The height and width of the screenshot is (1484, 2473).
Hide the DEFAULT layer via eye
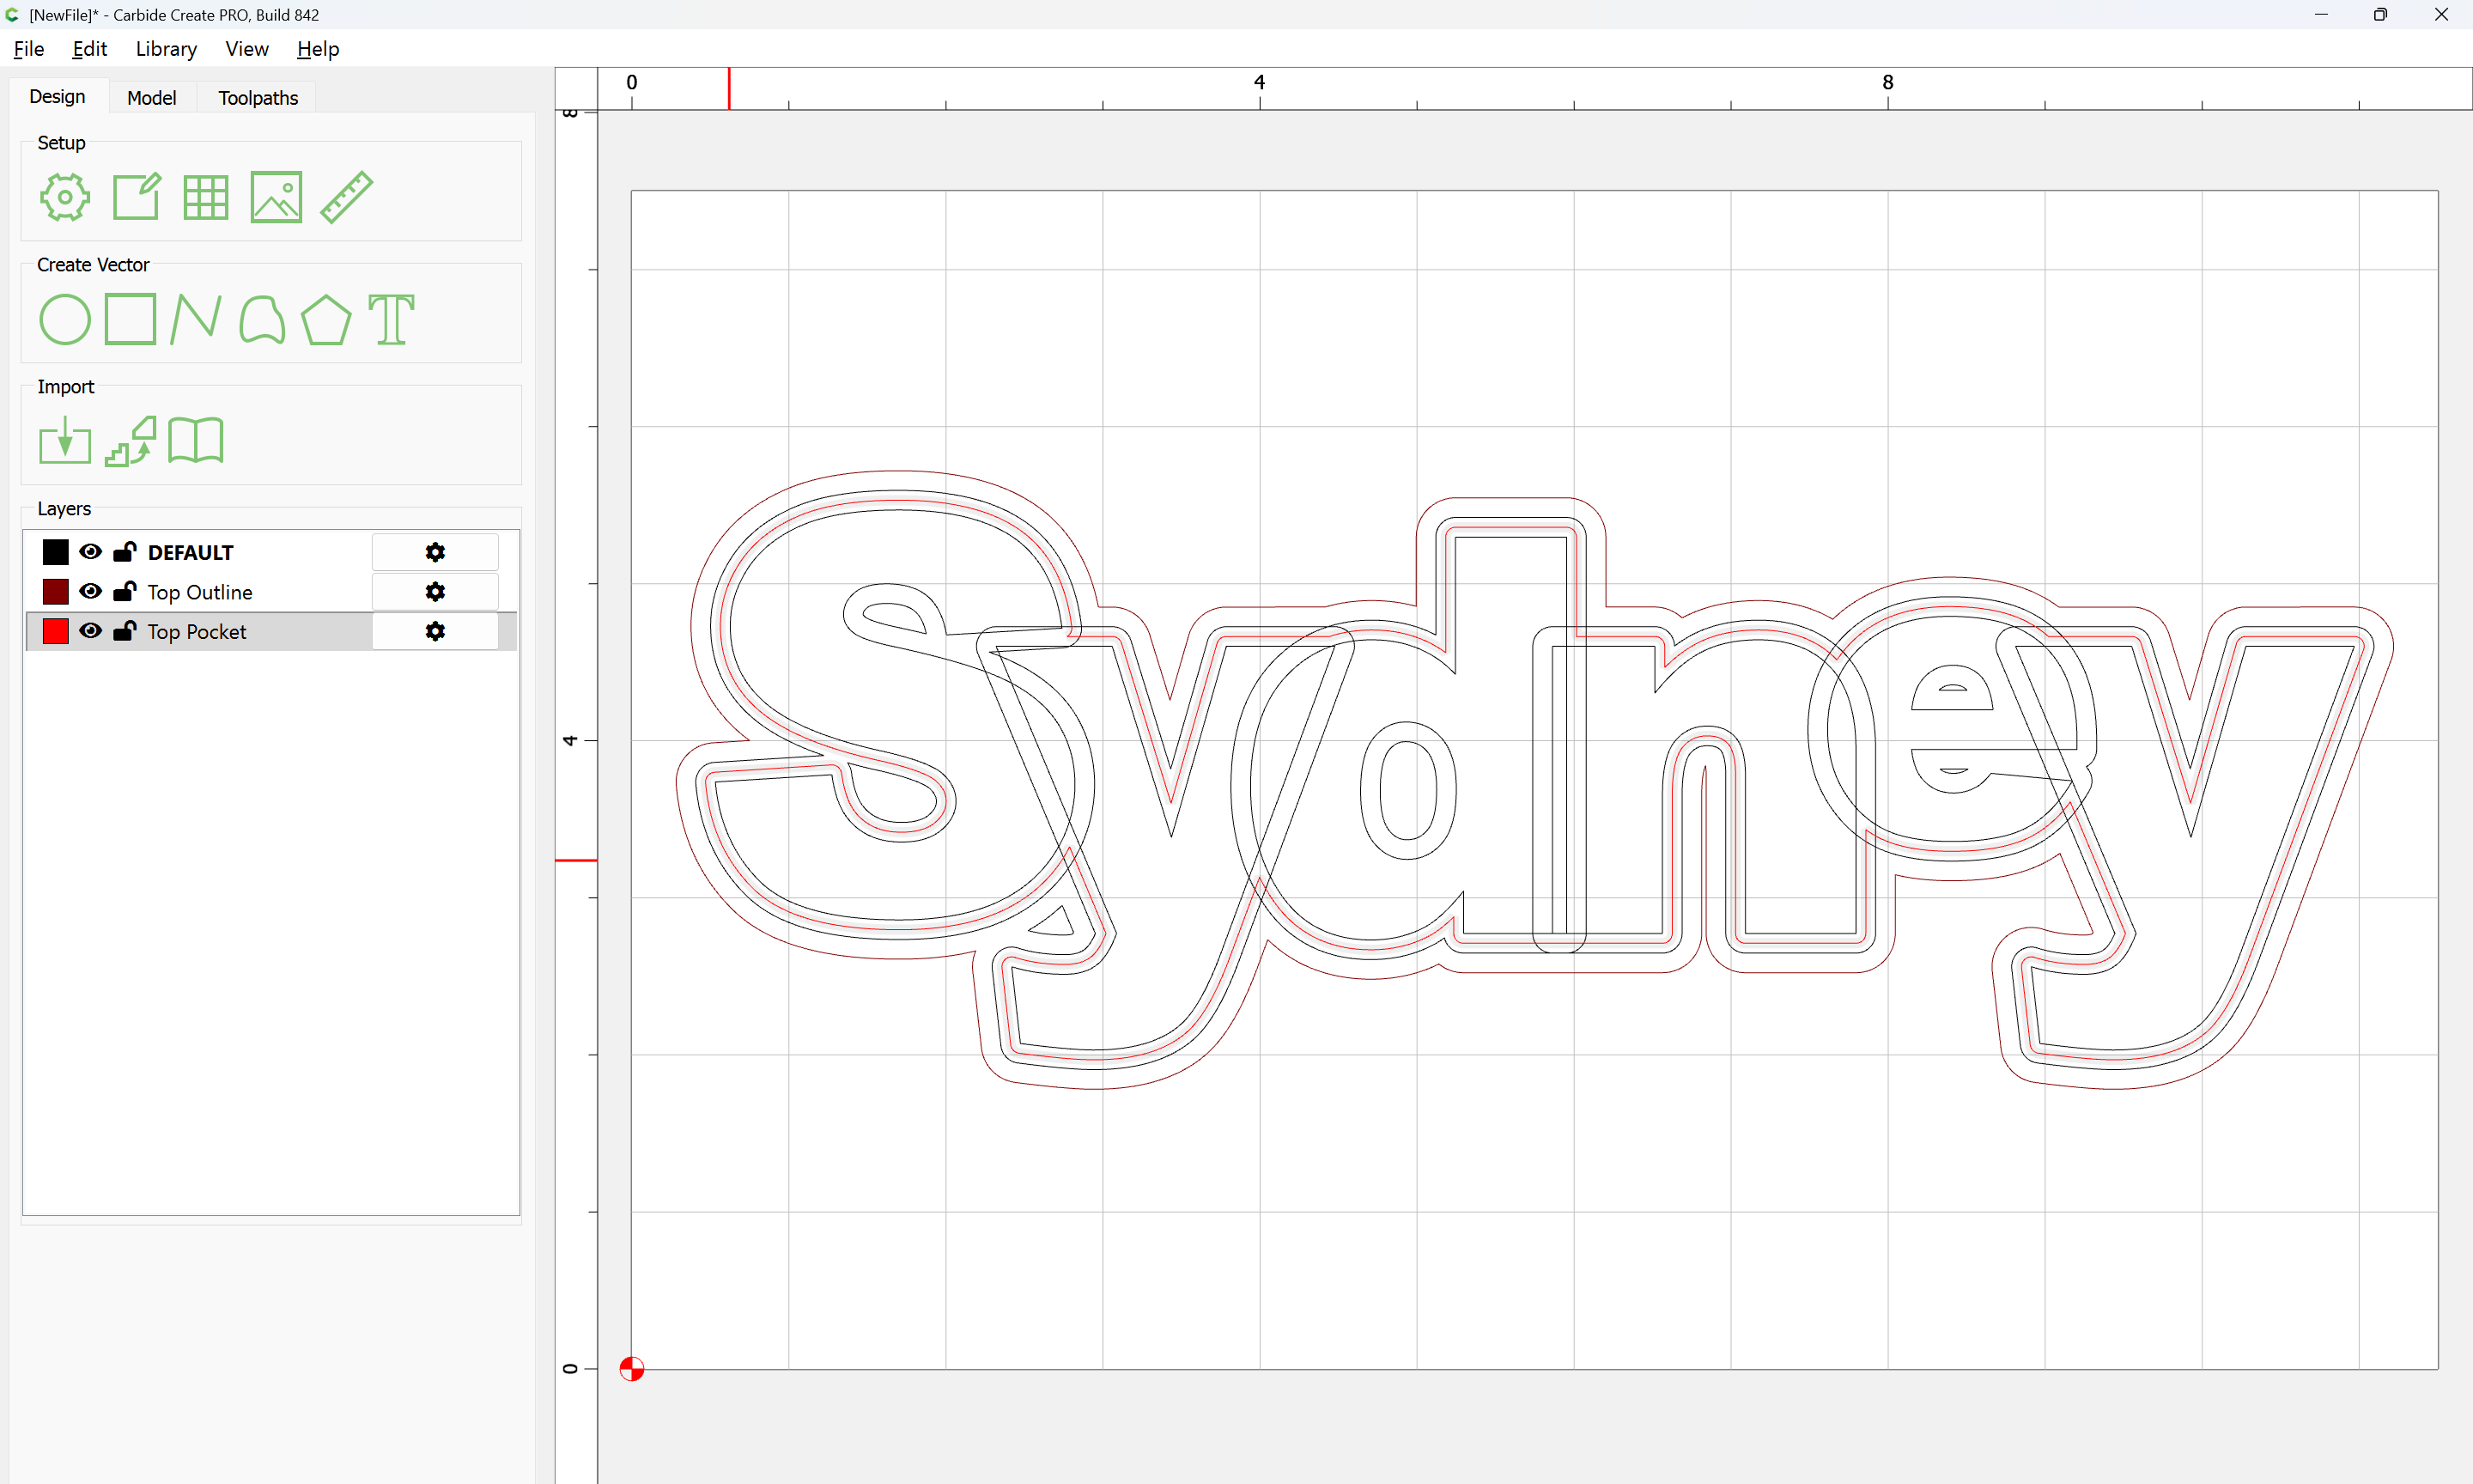(x=90, y=552)
